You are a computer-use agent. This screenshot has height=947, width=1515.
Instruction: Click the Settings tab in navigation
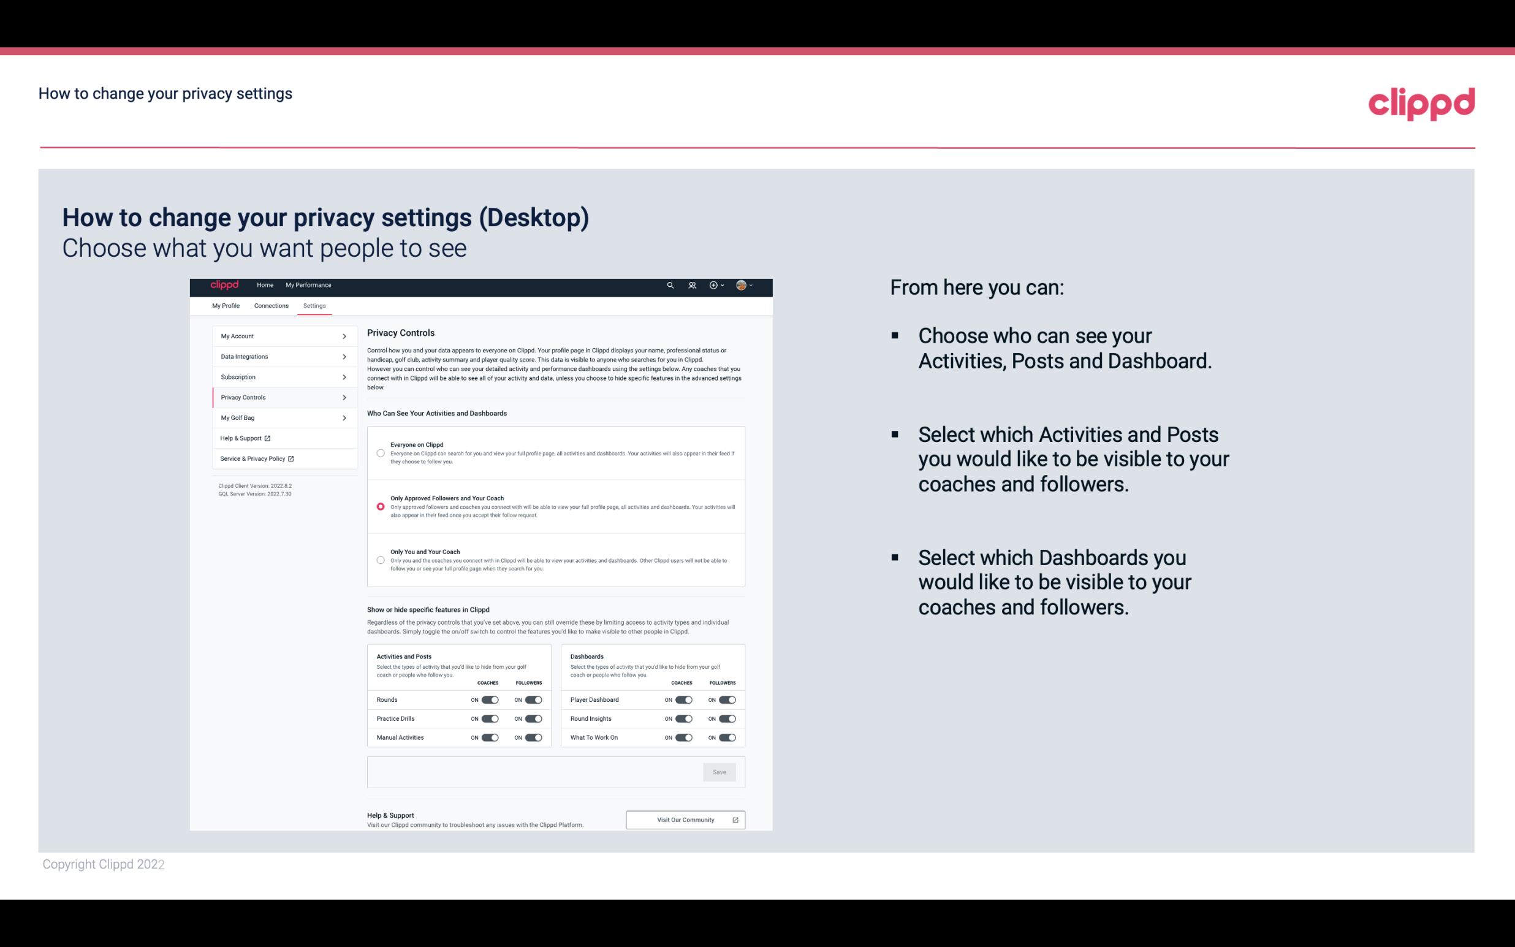pyautogui.click(x=314, y=305)
